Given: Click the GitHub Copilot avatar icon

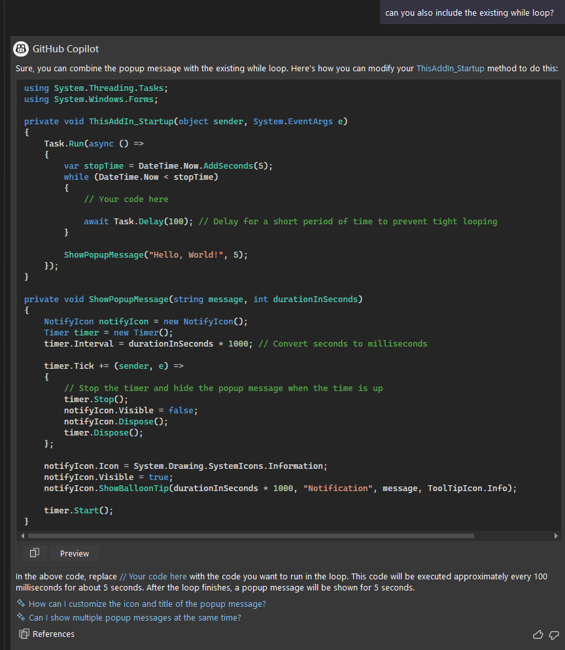Looking at the screenshot, I should point(21,48).
